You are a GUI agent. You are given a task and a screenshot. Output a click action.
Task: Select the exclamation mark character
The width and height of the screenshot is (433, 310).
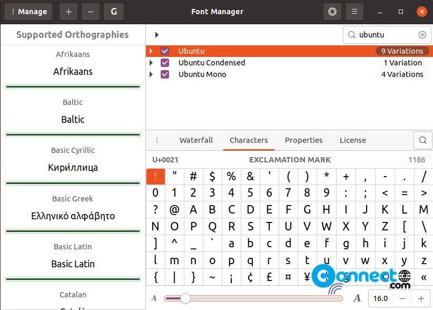155,176
